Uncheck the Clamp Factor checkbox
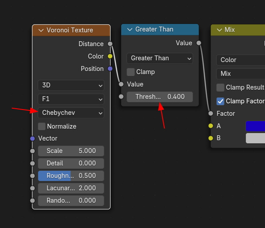Viewport: 265px width, 228px height. [220, 101]
